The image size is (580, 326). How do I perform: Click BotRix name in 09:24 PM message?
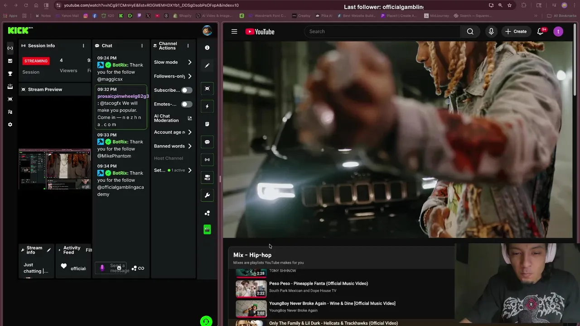click(120, 65)
